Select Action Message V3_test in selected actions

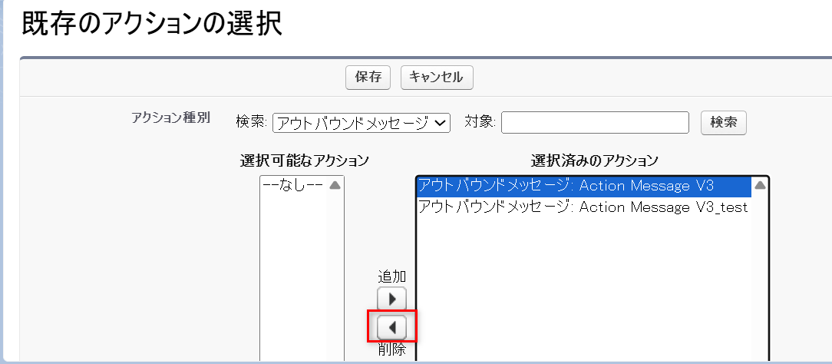tap(582, 207)
